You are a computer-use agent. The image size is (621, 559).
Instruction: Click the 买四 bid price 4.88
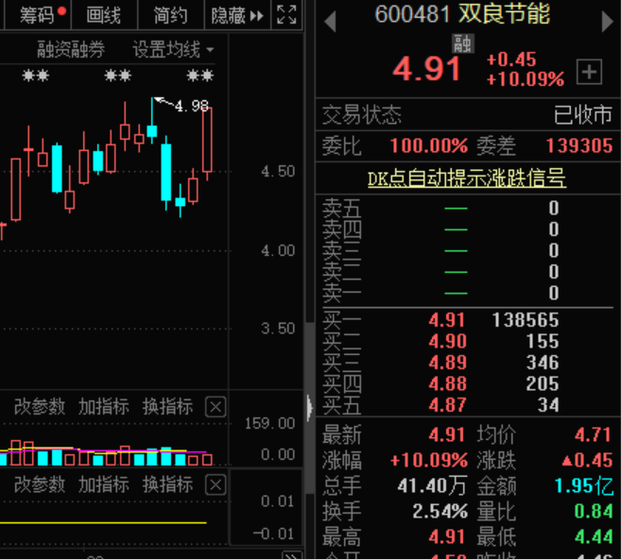point(447,383)
